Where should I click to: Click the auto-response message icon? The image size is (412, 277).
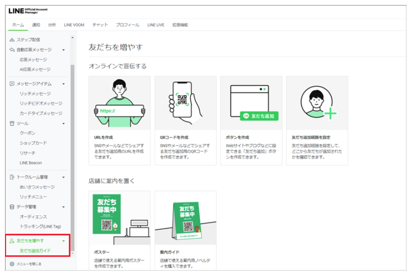click(x=12, y=50)
